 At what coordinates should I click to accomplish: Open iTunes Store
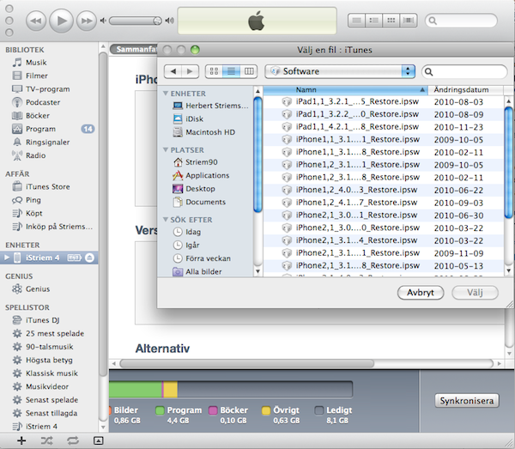pos(49,187)
